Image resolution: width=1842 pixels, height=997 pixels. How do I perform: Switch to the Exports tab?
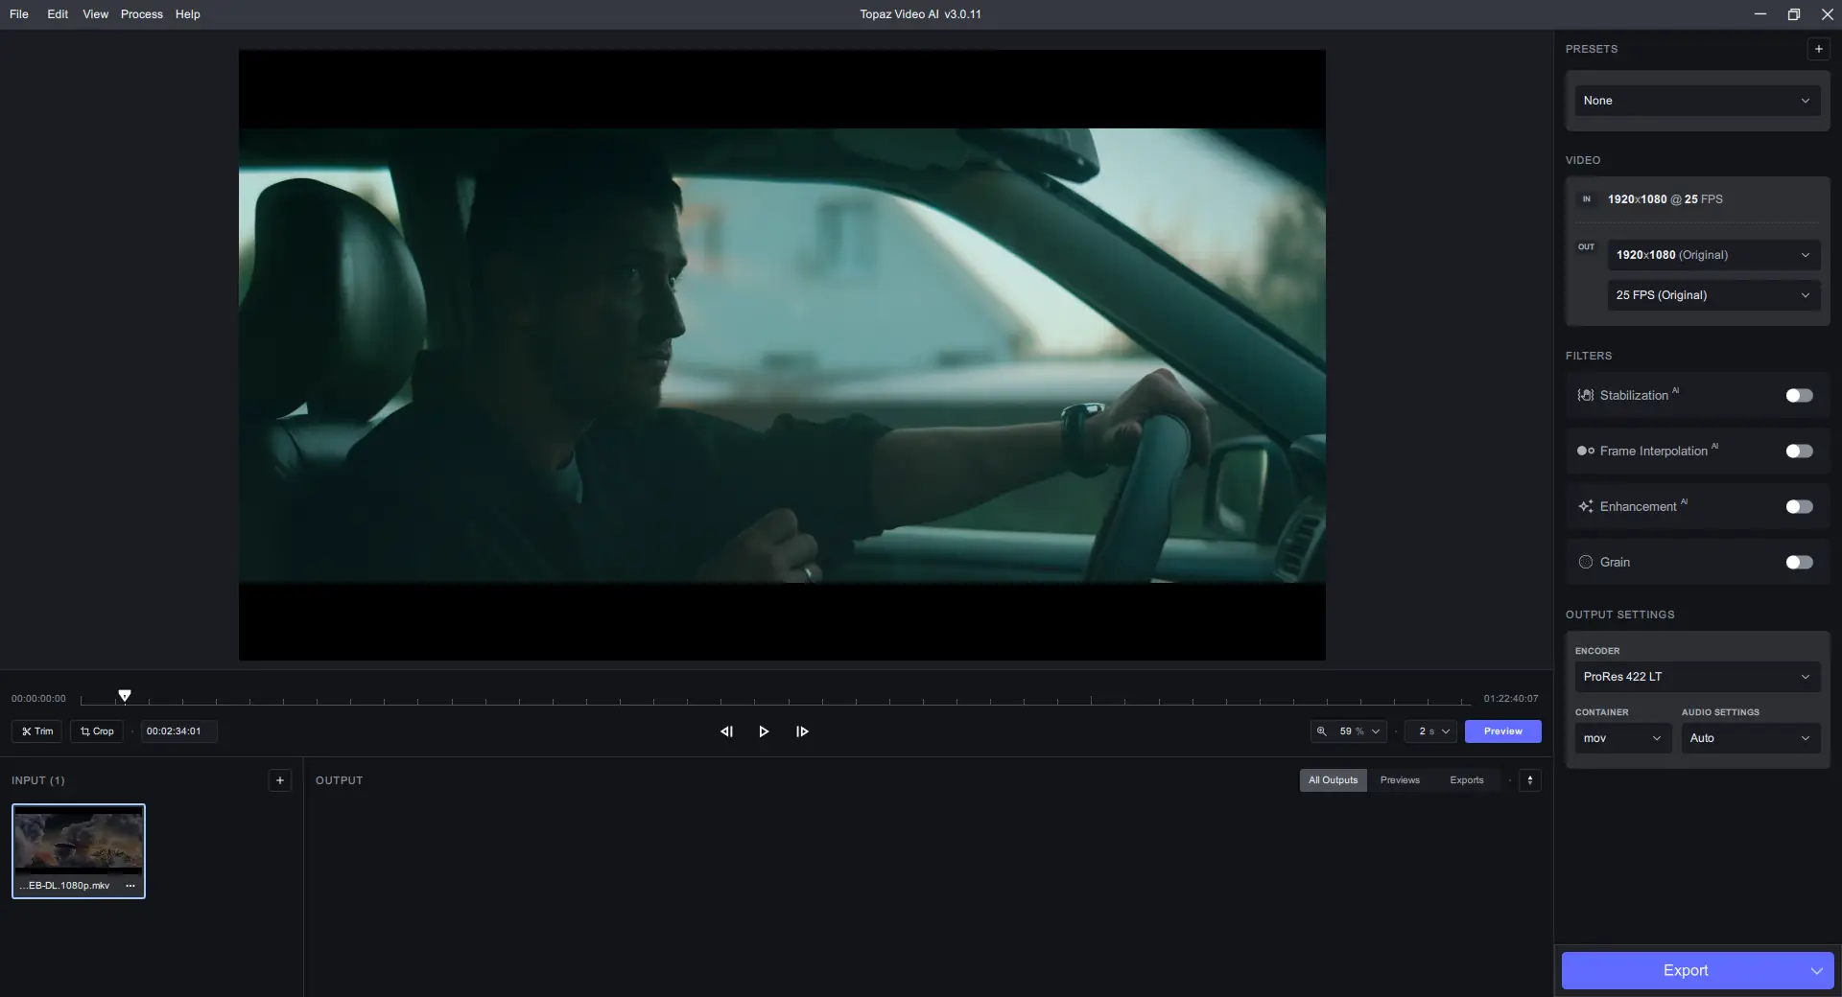(x=1466, y=780)
